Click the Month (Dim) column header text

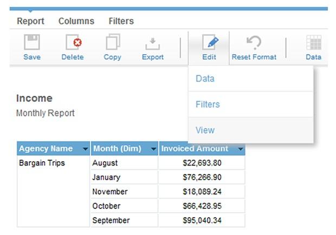117,149
